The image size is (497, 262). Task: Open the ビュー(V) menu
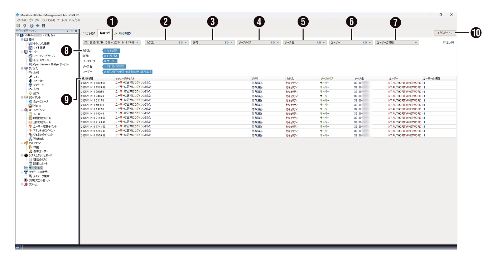[x=34, y=20]
